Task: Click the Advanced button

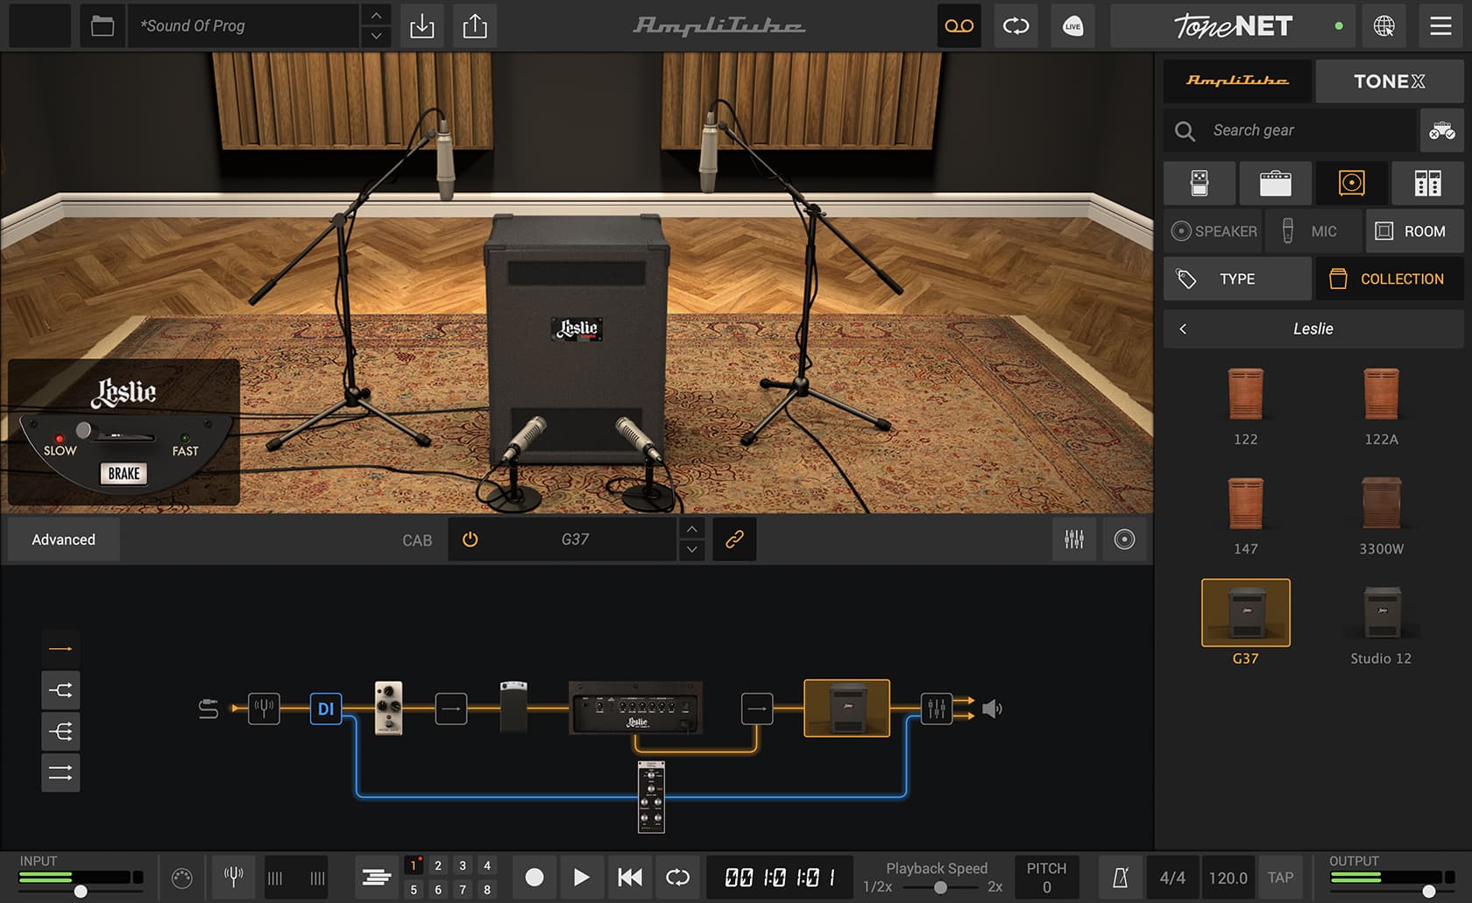Action: (x=64, y=540)
